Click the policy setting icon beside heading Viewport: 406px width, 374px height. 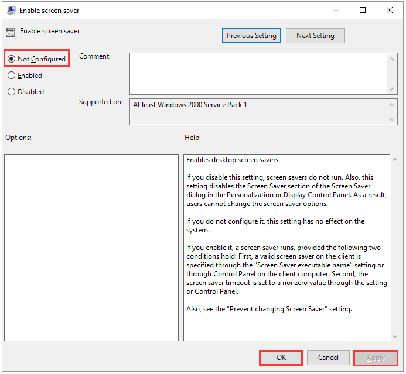11,32
